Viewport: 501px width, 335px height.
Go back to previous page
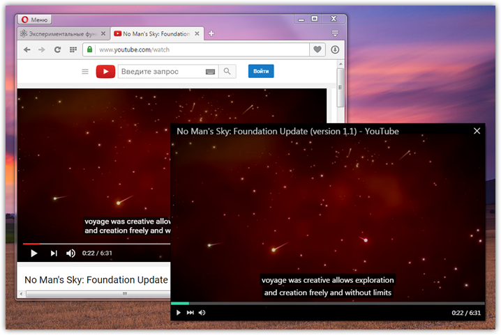(27, 49)
